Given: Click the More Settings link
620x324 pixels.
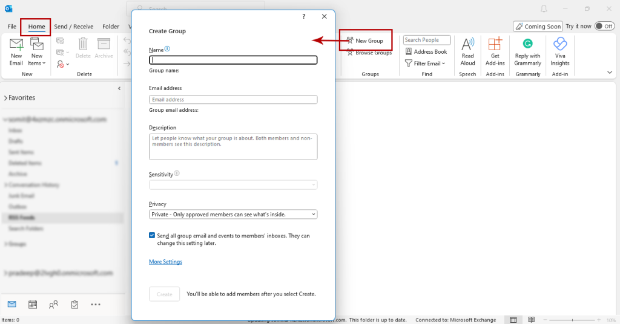Looking at the screenshot, I should [165, 262].
